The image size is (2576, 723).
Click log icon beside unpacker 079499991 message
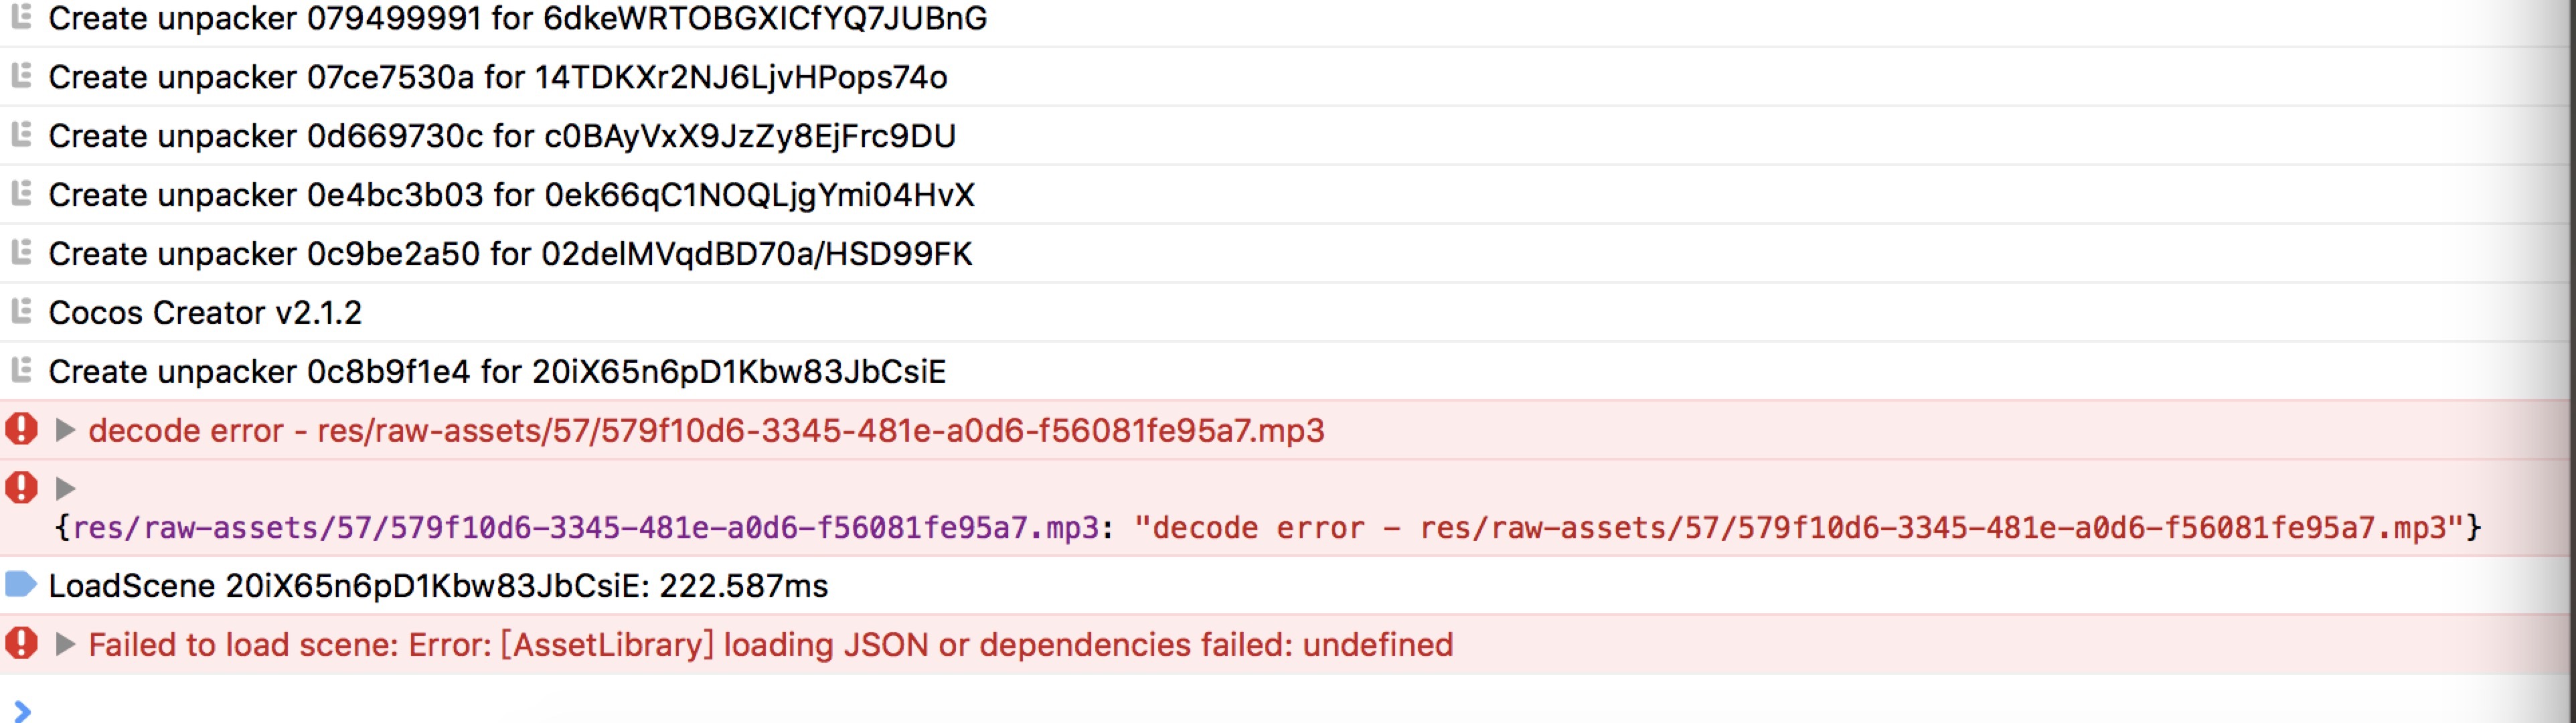(21, 17)
